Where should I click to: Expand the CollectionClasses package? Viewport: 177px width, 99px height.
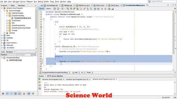click(x=7, y=13)
